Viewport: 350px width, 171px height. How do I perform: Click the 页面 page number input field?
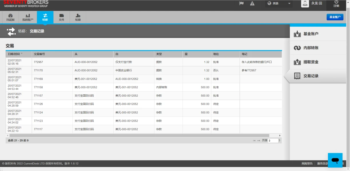click(273, 141)
